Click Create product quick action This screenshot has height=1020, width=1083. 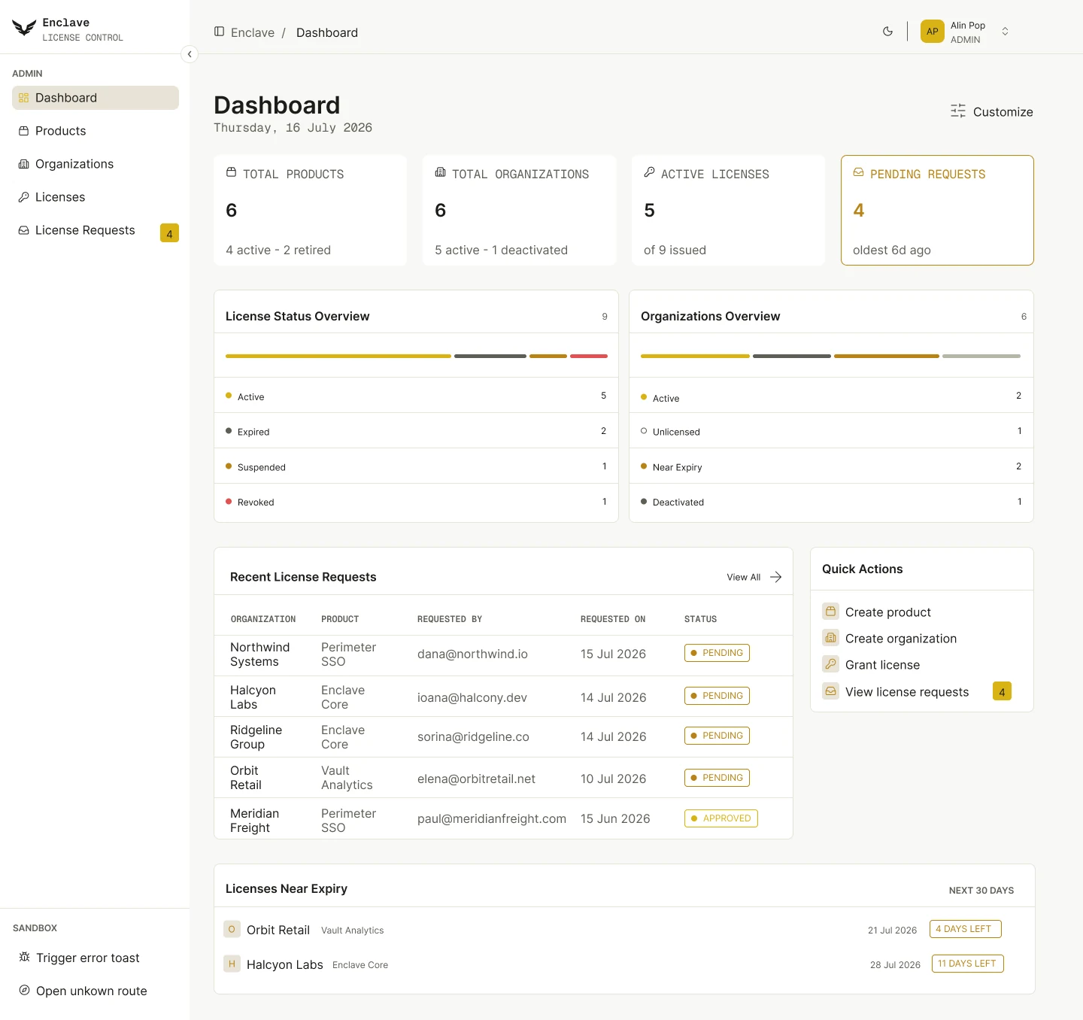[887, 612]
